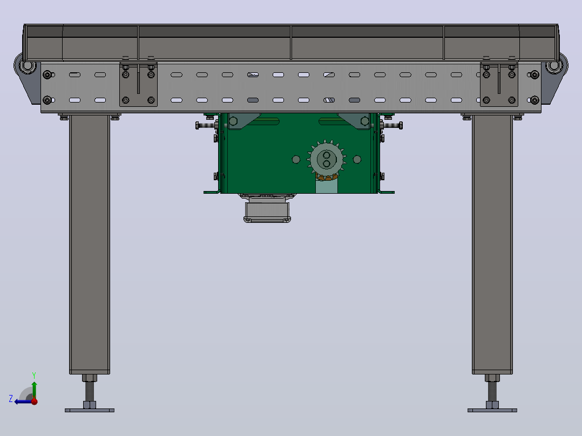582x436 pixels.
Task: Select the right end roller
Action: tap(554, 66)
